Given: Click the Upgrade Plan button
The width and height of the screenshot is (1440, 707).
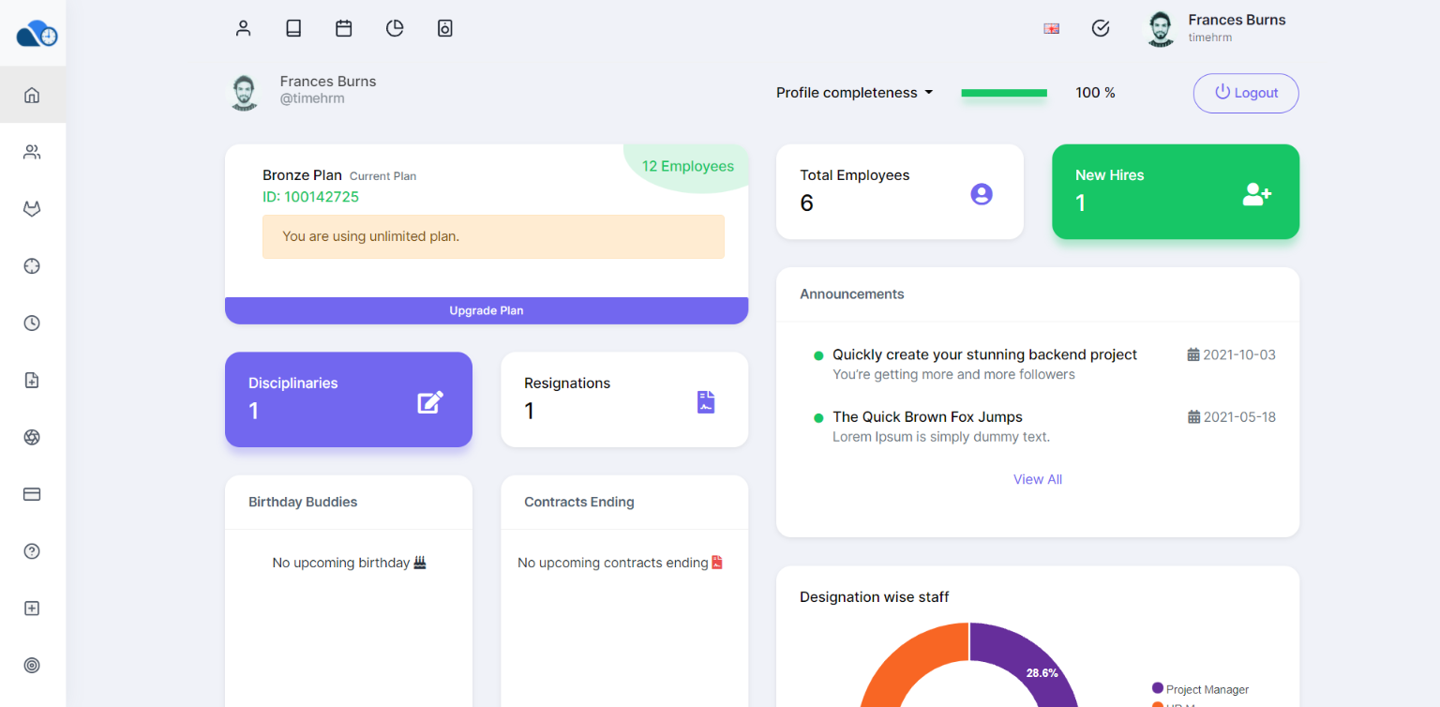Looking at the screenshot, I should 487,310.
